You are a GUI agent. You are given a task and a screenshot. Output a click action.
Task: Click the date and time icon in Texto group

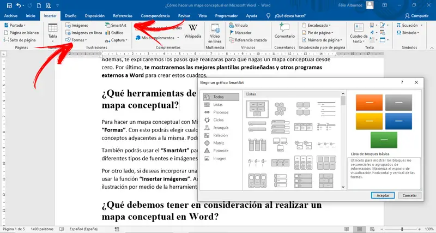click(x=383, y=33)
